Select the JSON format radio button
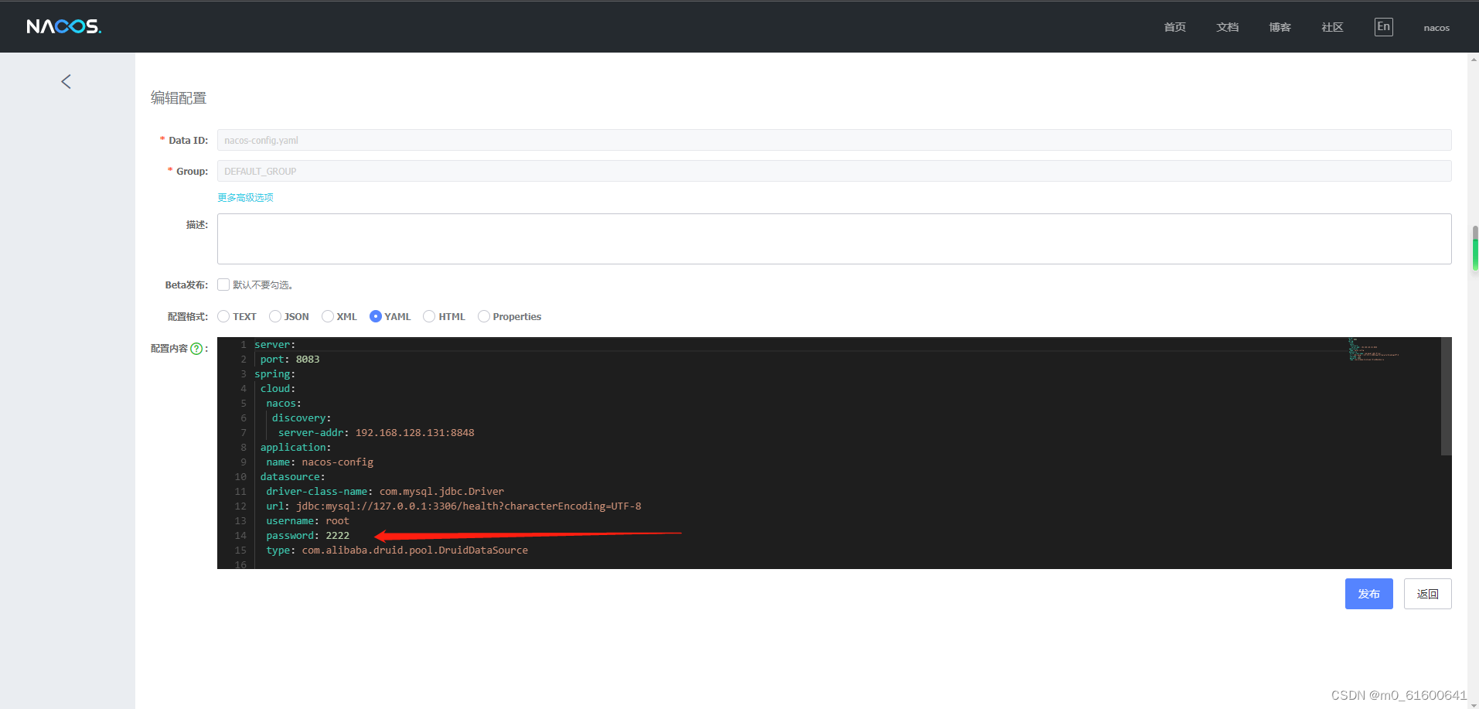Image resolution: width=1479 pixels, height=709 pixels. pos(274,316)
